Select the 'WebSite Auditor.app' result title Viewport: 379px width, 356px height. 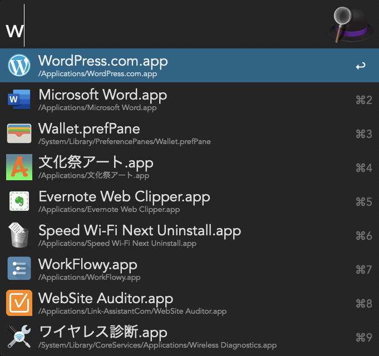coord(106,299)
